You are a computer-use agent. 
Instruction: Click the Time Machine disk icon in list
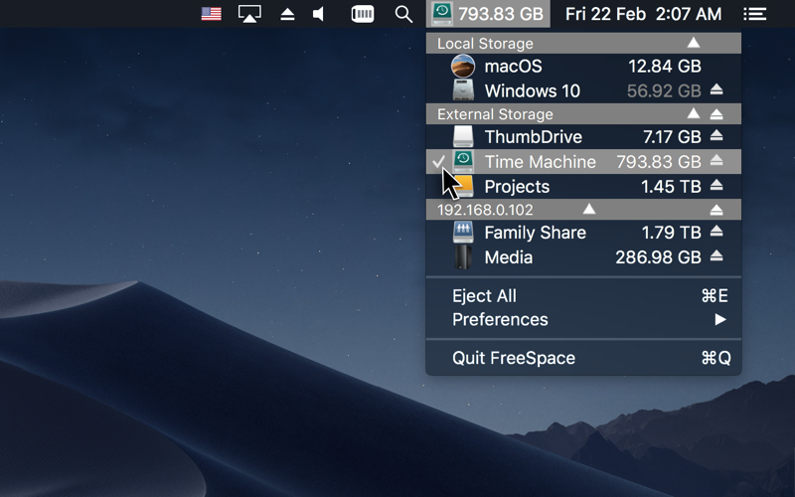coord(463,161)
